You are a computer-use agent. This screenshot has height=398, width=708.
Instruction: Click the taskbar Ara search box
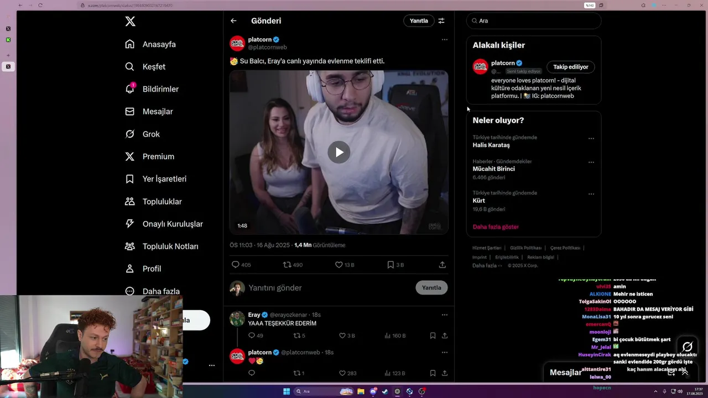pyautogui.click(x=325, y=391)
